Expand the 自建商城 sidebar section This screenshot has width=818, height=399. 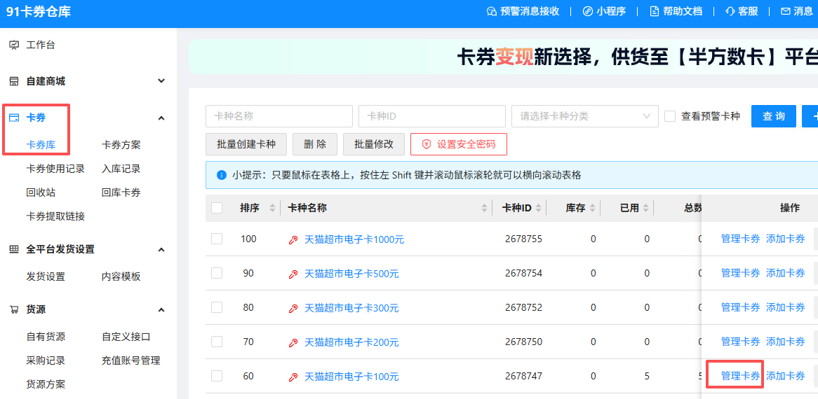(x=161, y=81)
